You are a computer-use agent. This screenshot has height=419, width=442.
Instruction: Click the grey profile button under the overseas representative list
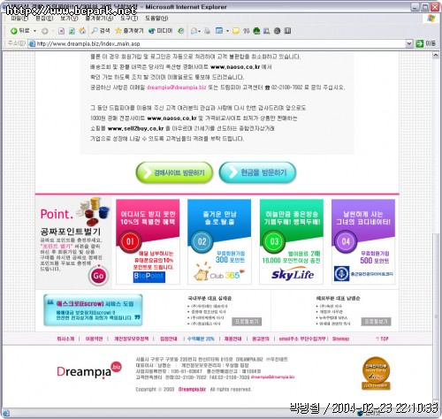pos(377,322)
